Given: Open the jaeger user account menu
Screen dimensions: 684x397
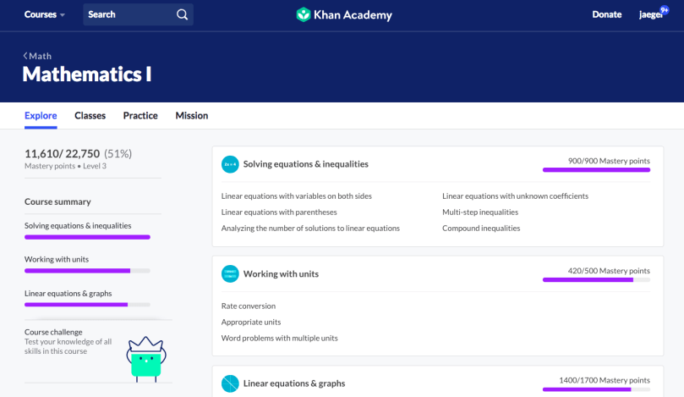Looking at the screenshot, I should point(651,14).
